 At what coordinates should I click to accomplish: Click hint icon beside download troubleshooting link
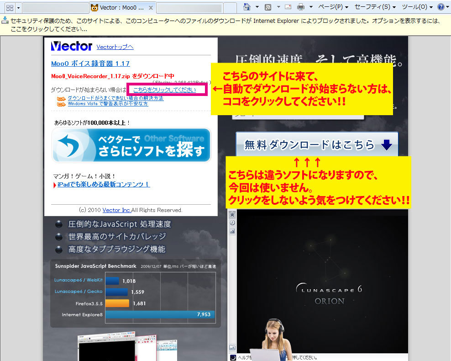tap(61, 99)
